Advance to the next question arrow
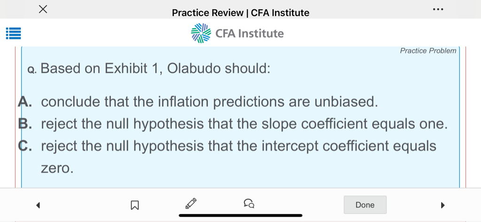Screen dimensions: 481x222 [442, 205]
